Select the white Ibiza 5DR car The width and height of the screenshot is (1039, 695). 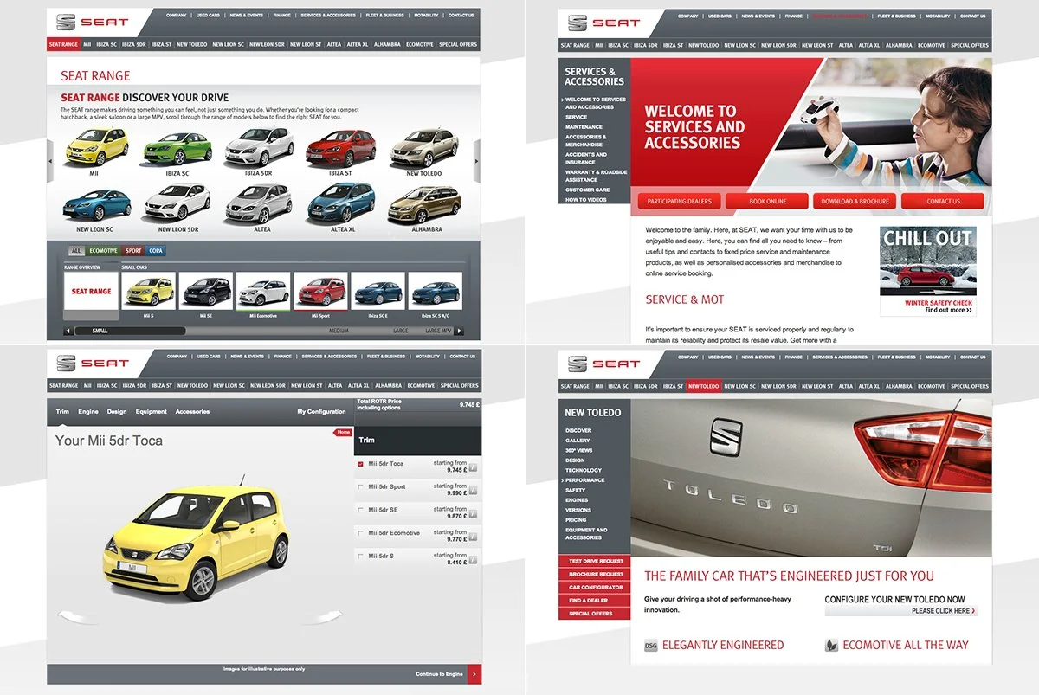pyautogui.click(x=259, y=147)
